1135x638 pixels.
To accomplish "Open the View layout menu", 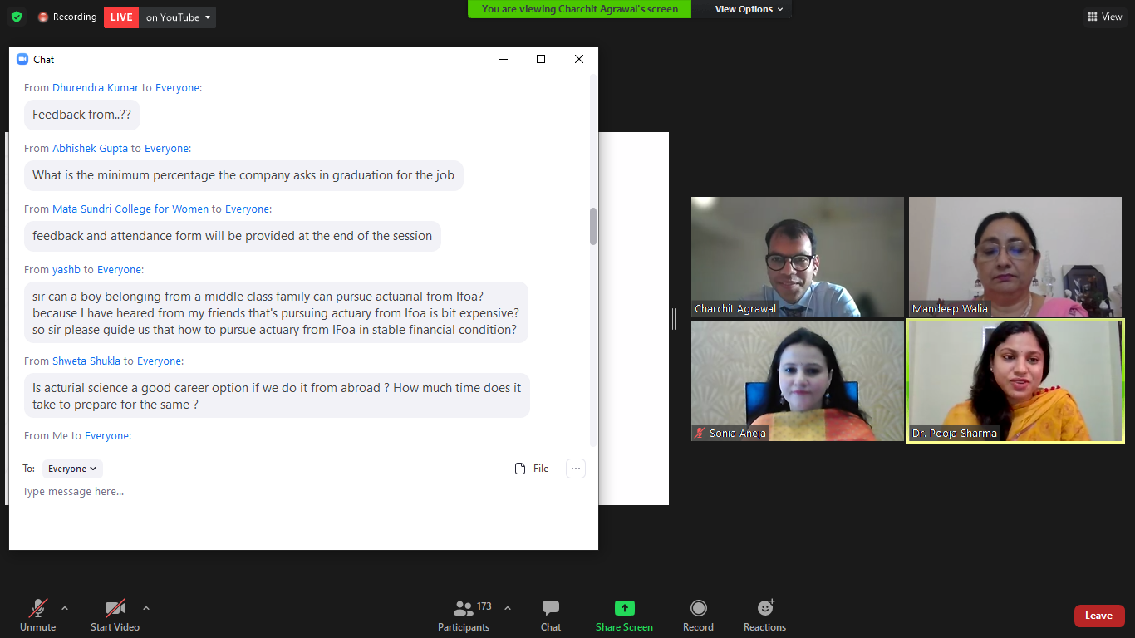I will coord(1104,17).
